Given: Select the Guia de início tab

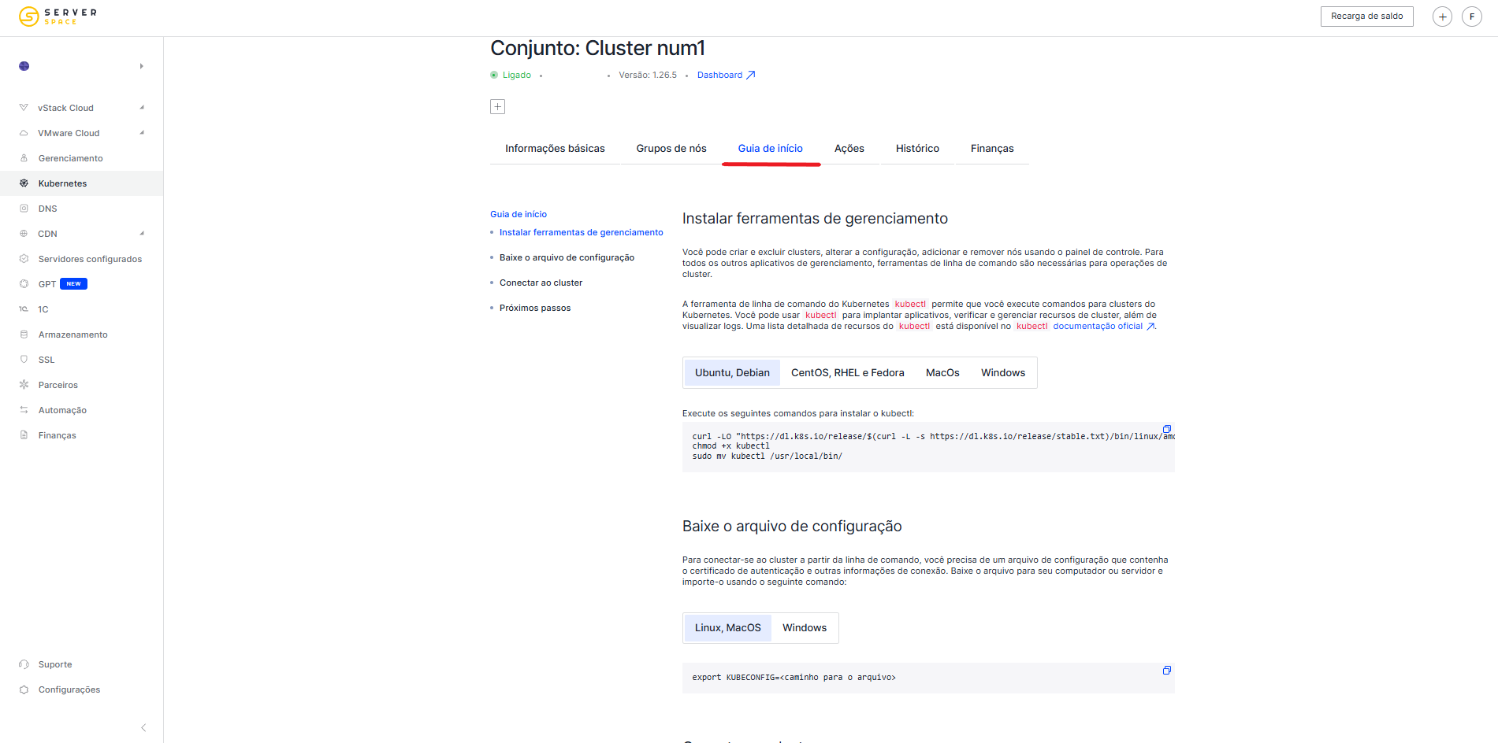Looking at the screenshot, I should click(771, 149).
